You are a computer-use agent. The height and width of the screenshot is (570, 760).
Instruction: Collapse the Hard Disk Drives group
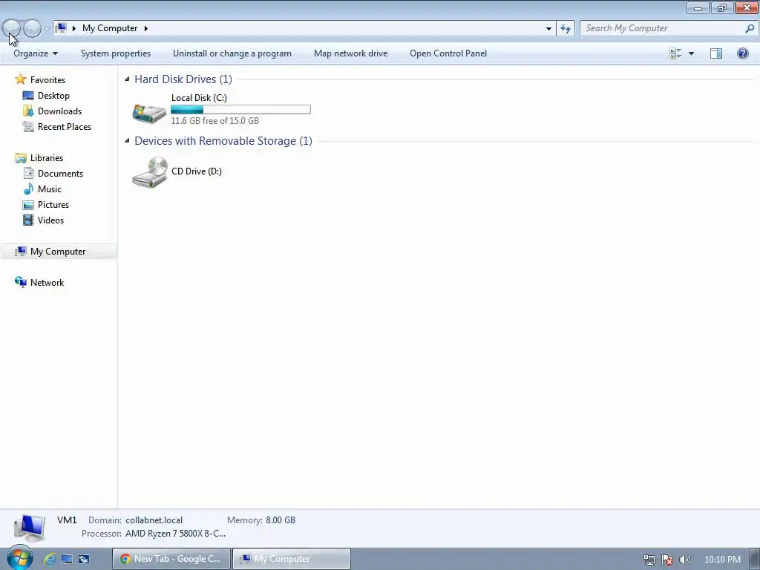point(127,79)
